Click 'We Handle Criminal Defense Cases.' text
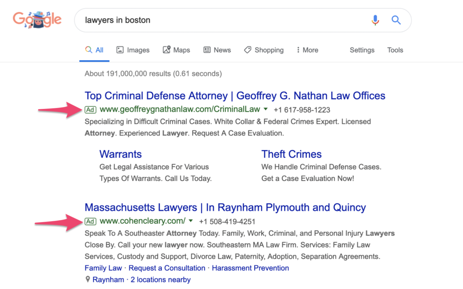 (321, 167)
